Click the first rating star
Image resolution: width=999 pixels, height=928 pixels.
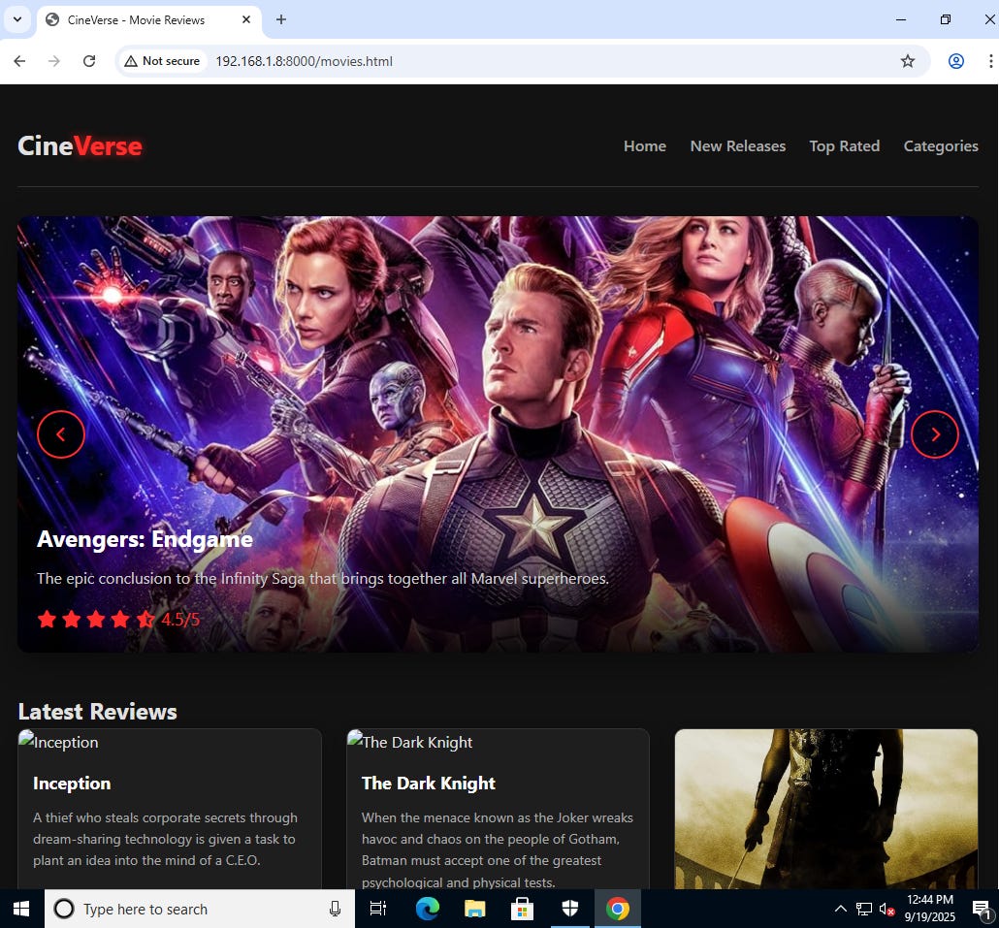pyautogui.click(x=47, y=619)
